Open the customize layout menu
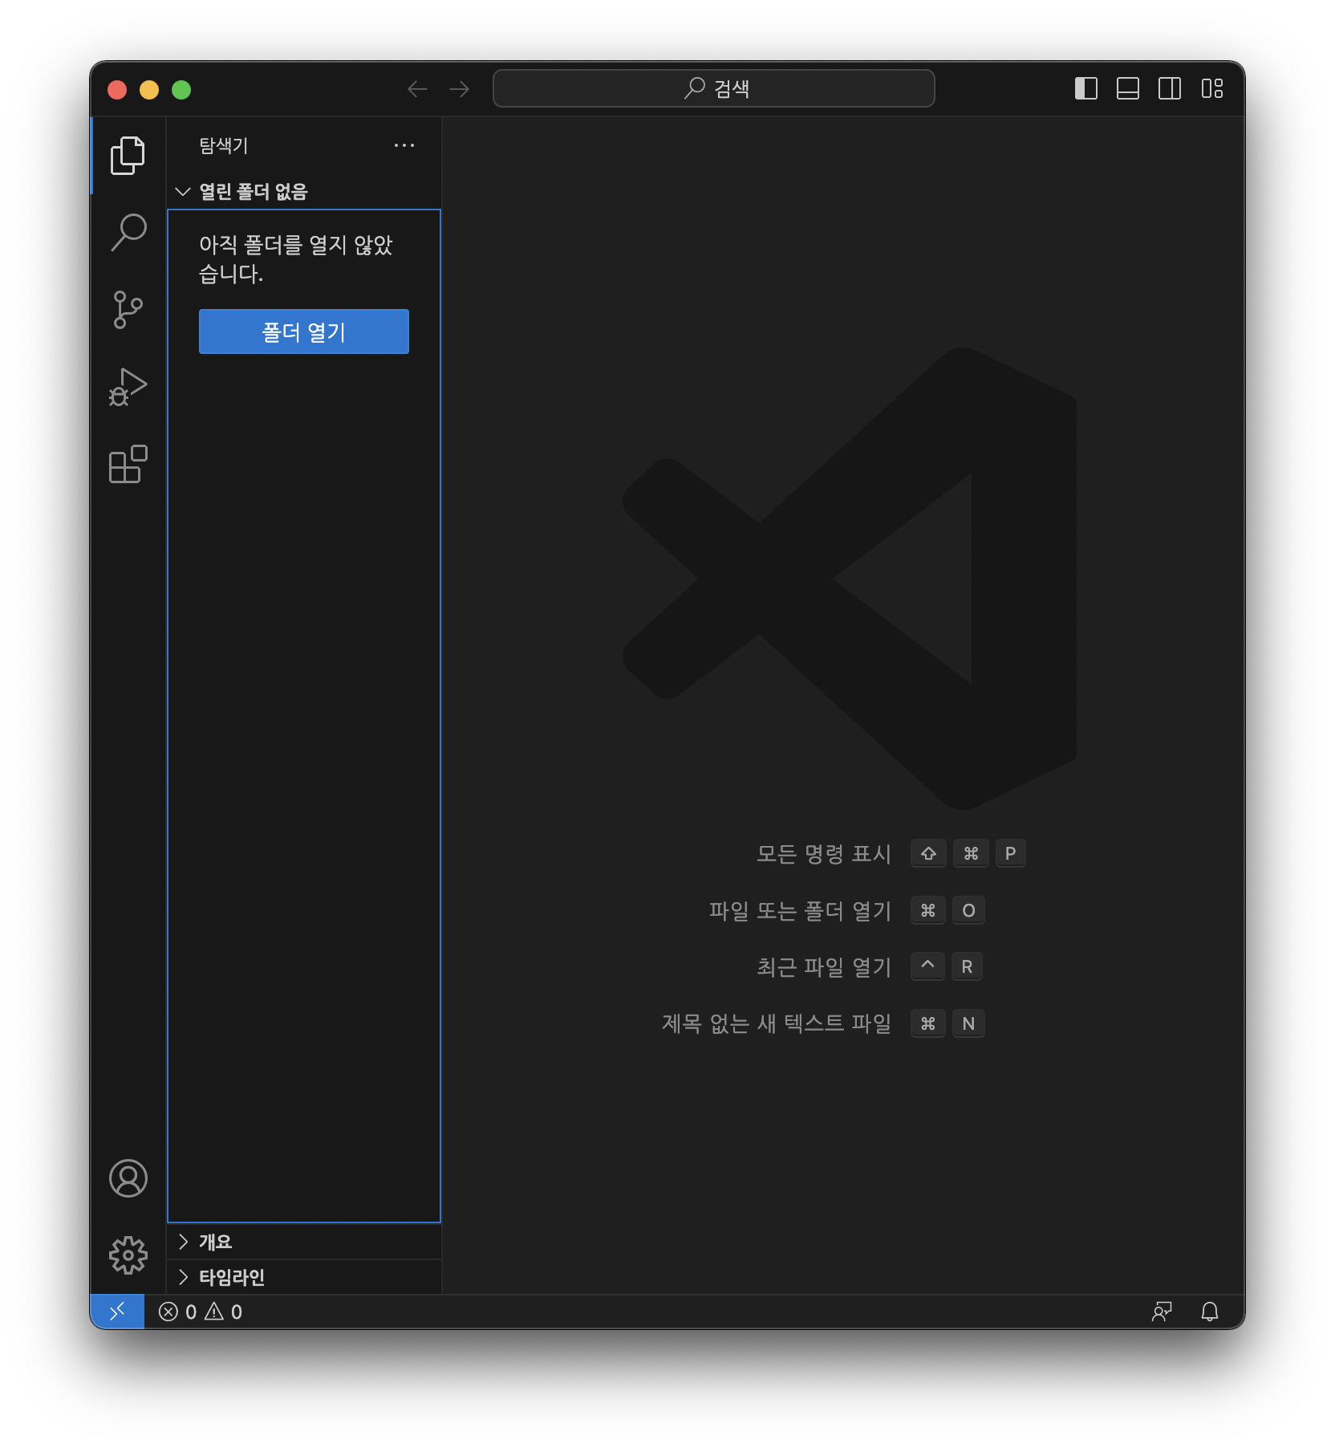 1212,88
